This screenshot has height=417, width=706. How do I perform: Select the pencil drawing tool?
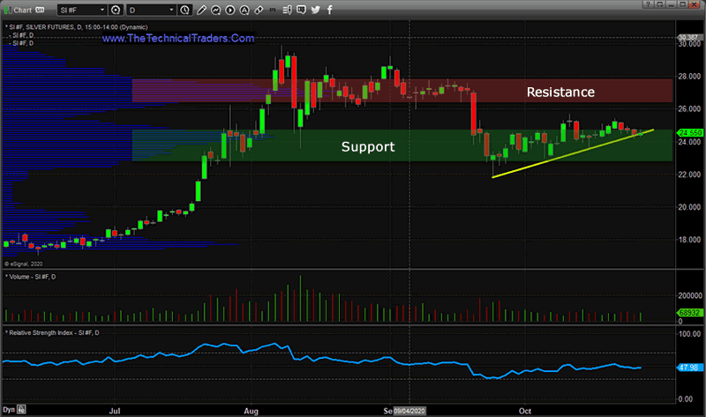pyautogui.click(x=201, y=10)
